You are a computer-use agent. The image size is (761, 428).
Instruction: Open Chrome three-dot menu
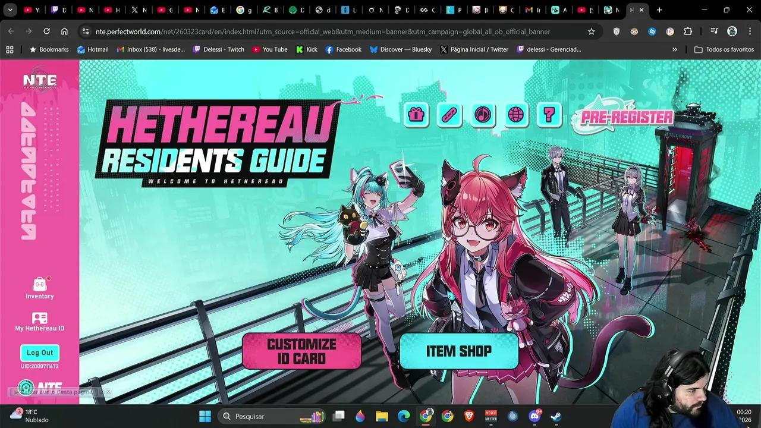click(749, 32)
